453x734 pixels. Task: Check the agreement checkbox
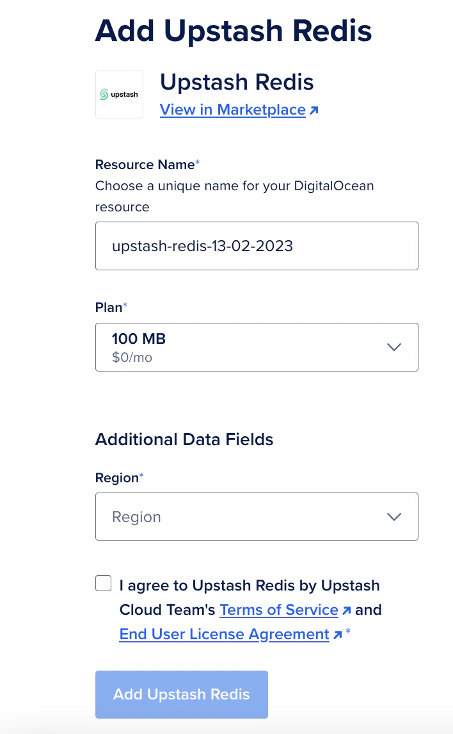(103, 583)
